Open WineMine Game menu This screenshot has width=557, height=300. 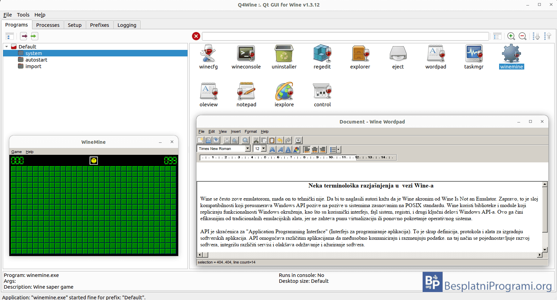point(17,152)
